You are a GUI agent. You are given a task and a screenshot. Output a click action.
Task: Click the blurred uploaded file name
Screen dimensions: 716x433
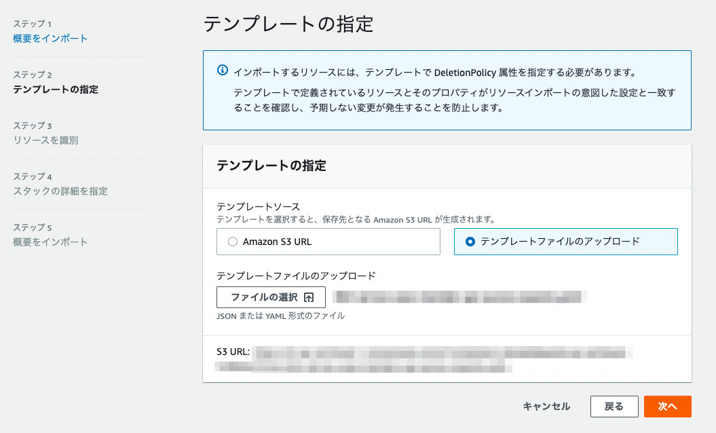(460, 297)
